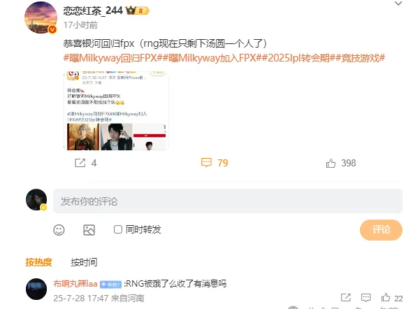This screenshot has height=309, width=413.
Task: Open the attached post image thumbnail
Action: [116, 110]
